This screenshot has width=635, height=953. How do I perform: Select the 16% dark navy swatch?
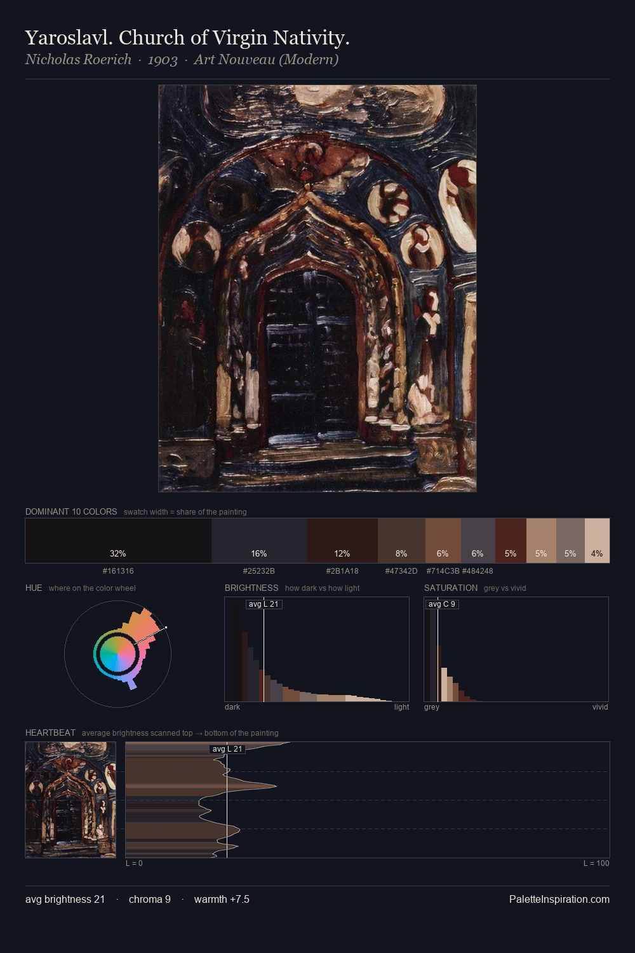pyautogui.click(x=259, y=541)
